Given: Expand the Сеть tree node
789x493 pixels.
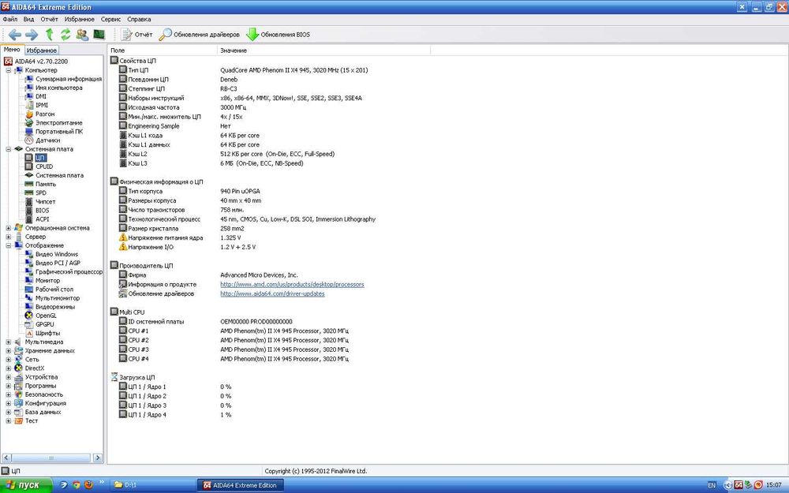Looking at the screenshot, I should coord(9,360).
